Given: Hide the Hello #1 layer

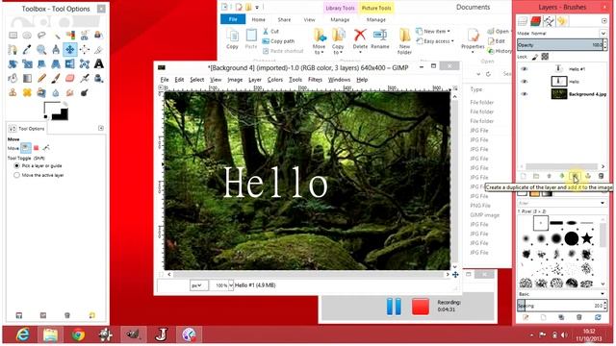Looking at the screenshot, I should (524, 69).
